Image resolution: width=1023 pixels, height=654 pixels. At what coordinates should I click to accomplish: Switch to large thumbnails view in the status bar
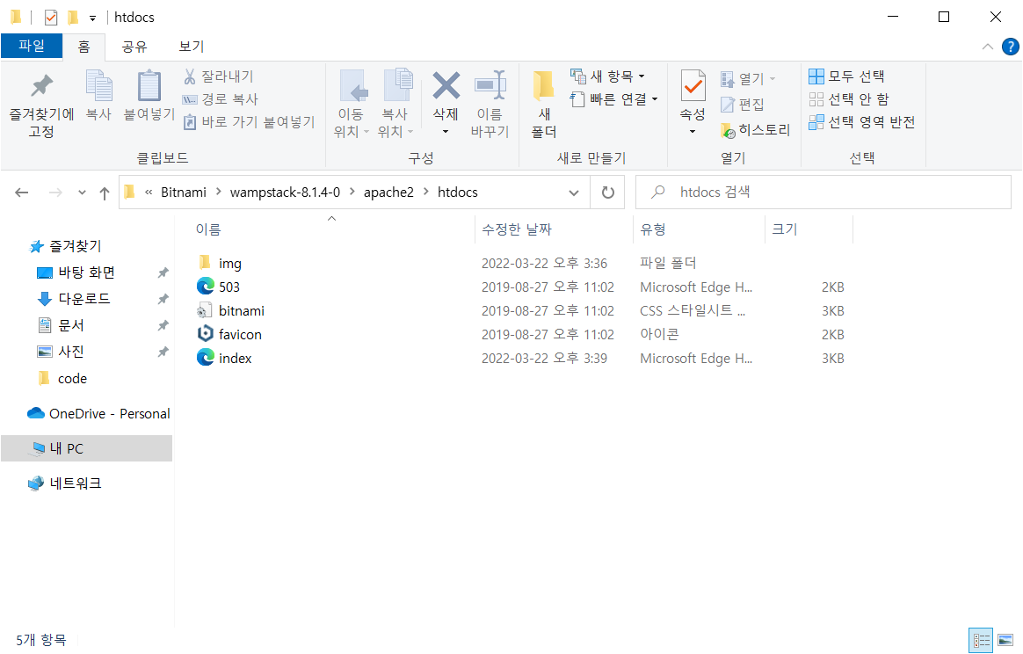tap(1005, 640)
